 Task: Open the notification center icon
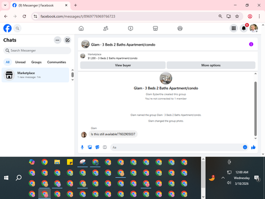point(257,178)
